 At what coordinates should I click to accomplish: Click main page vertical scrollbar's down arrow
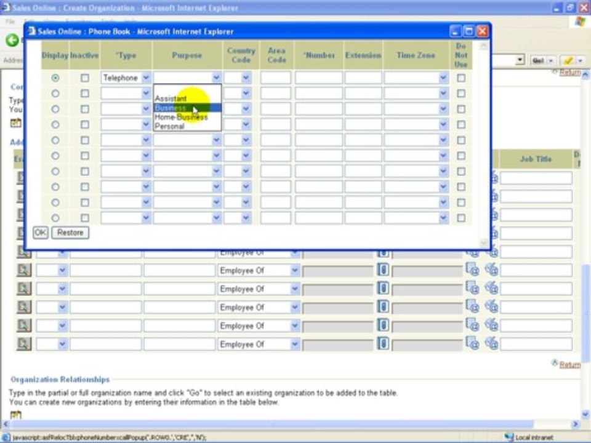point(585,414)
